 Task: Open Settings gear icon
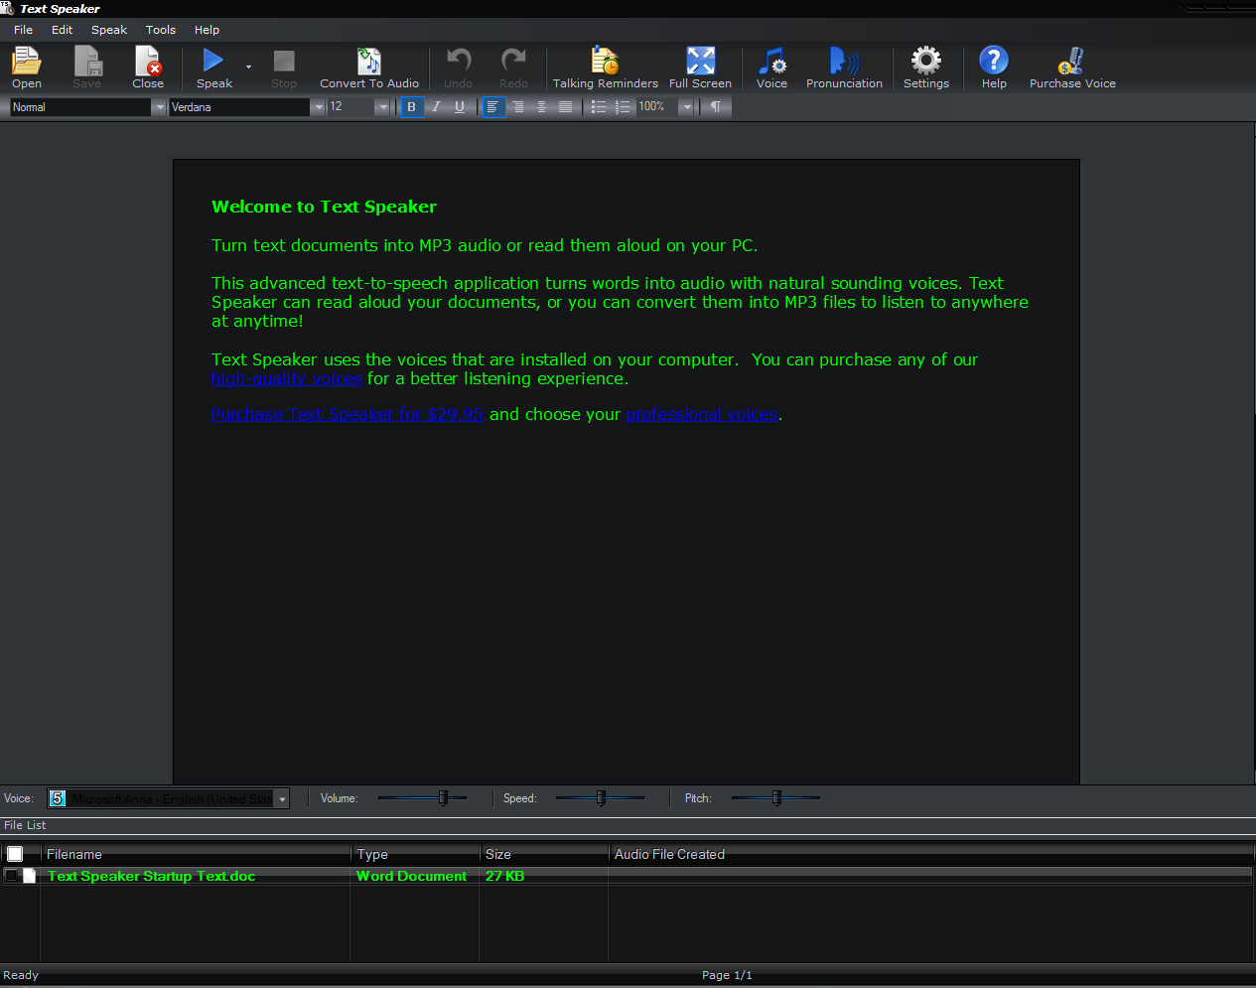pos(926,68)
